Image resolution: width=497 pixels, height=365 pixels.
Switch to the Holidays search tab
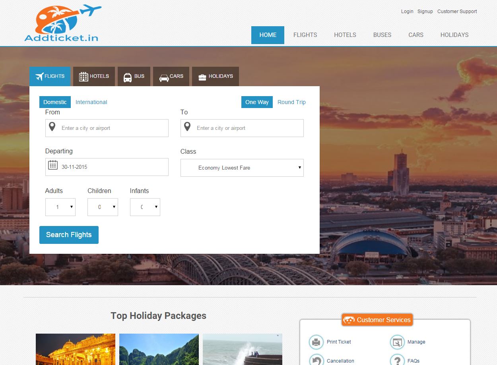point(215,76)
